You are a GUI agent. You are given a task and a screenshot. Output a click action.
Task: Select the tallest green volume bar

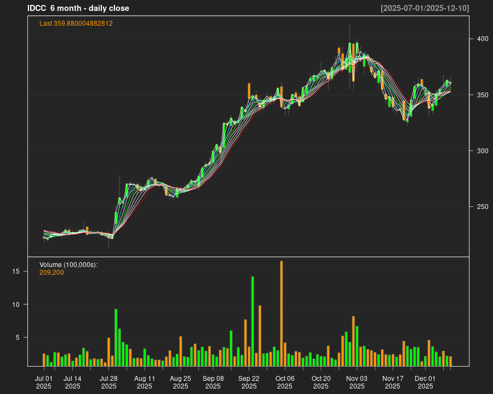point(253,321)
